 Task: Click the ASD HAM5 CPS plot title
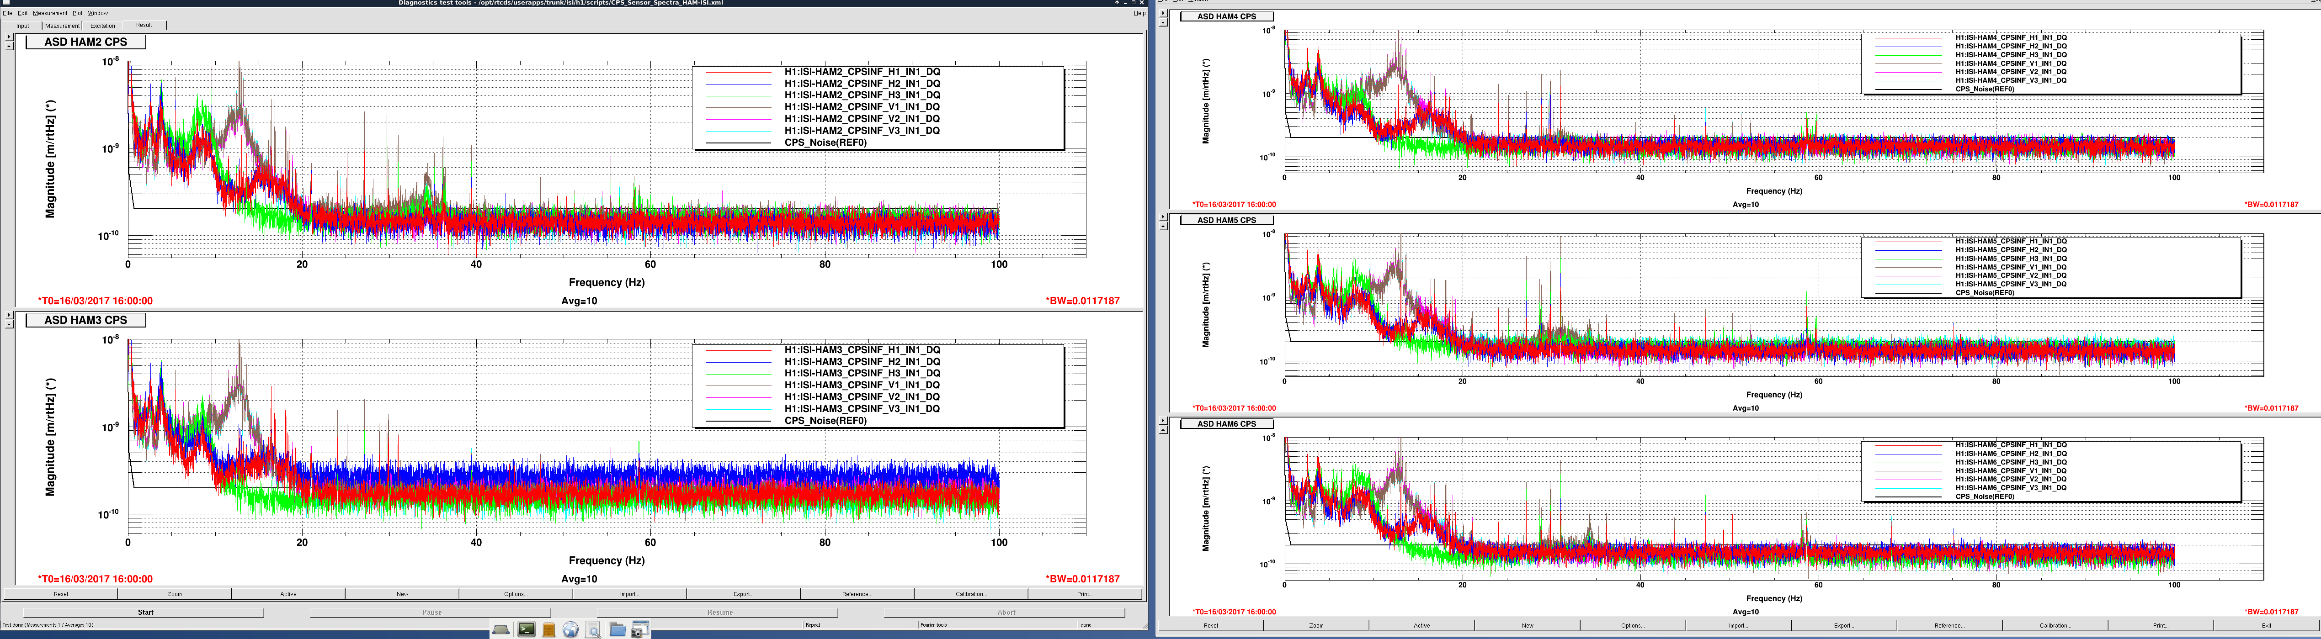(1226, 221)
